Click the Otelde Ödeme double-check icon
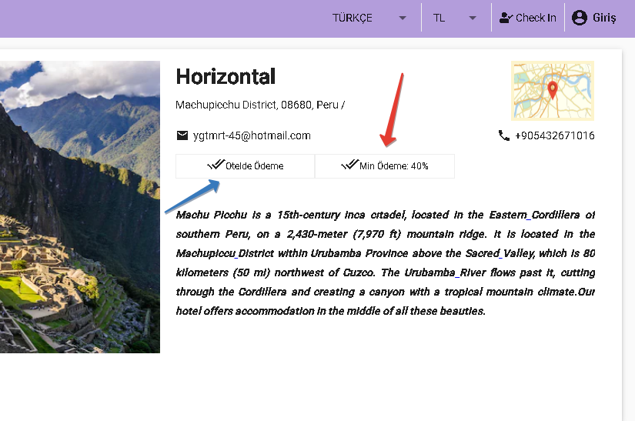 [x=216, y=165]
